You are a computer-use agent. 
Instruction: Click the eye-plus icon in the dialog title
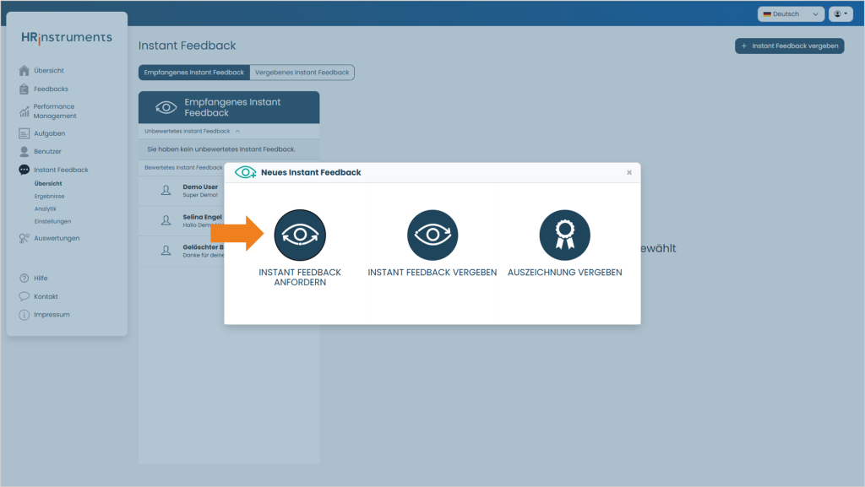pos(246,172)
